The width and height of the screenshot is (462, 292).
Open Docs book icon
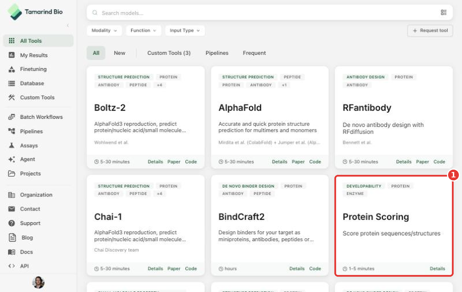(12, 252)
